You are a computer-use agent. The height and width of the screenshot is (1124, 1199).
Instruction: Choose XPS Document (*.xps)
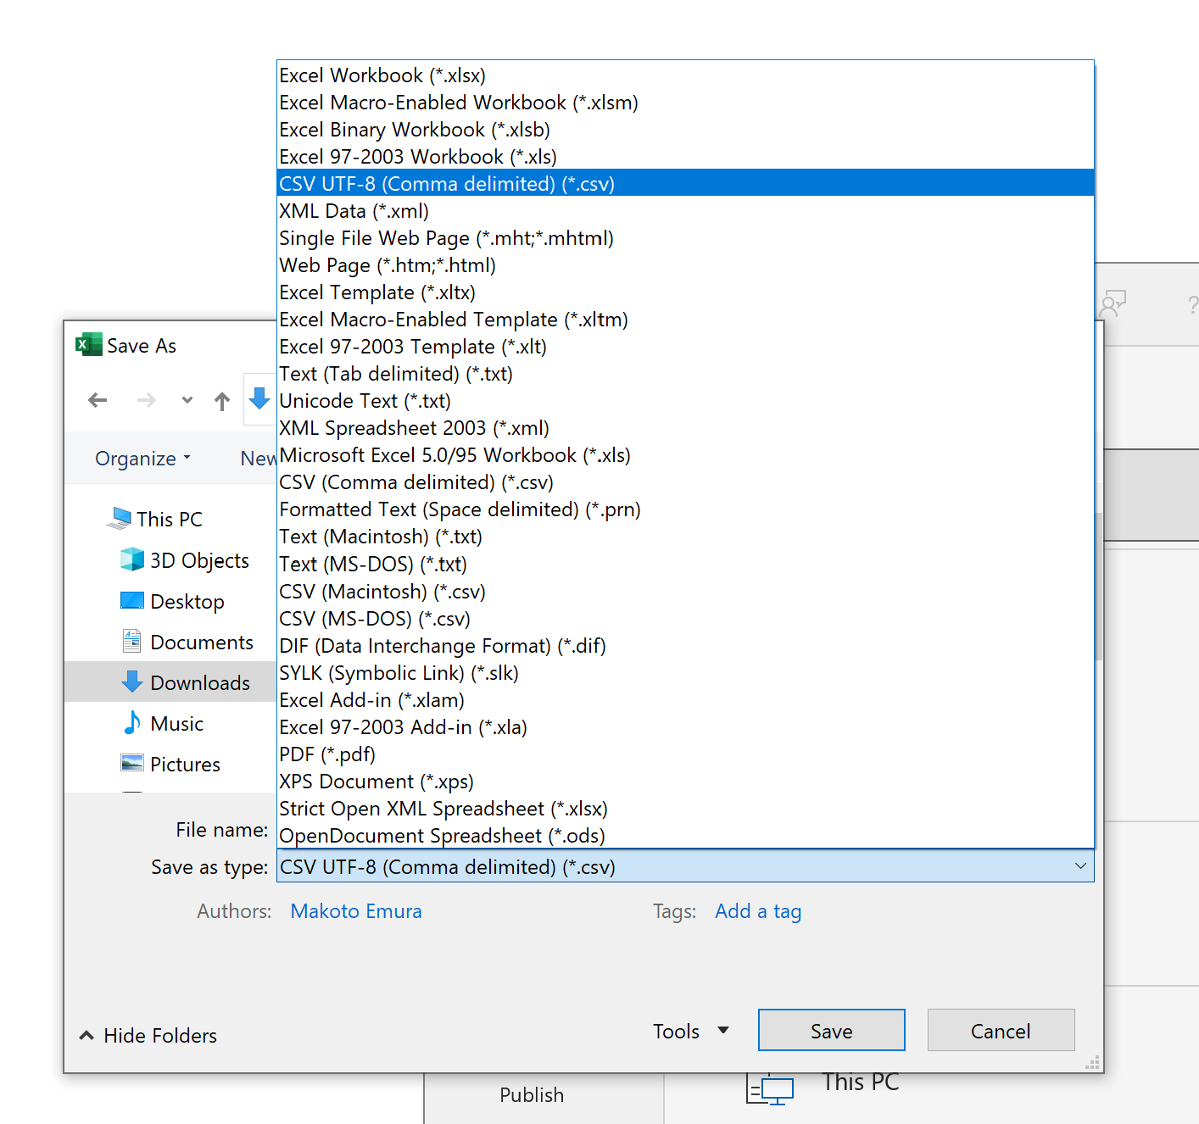pos(685,782)
